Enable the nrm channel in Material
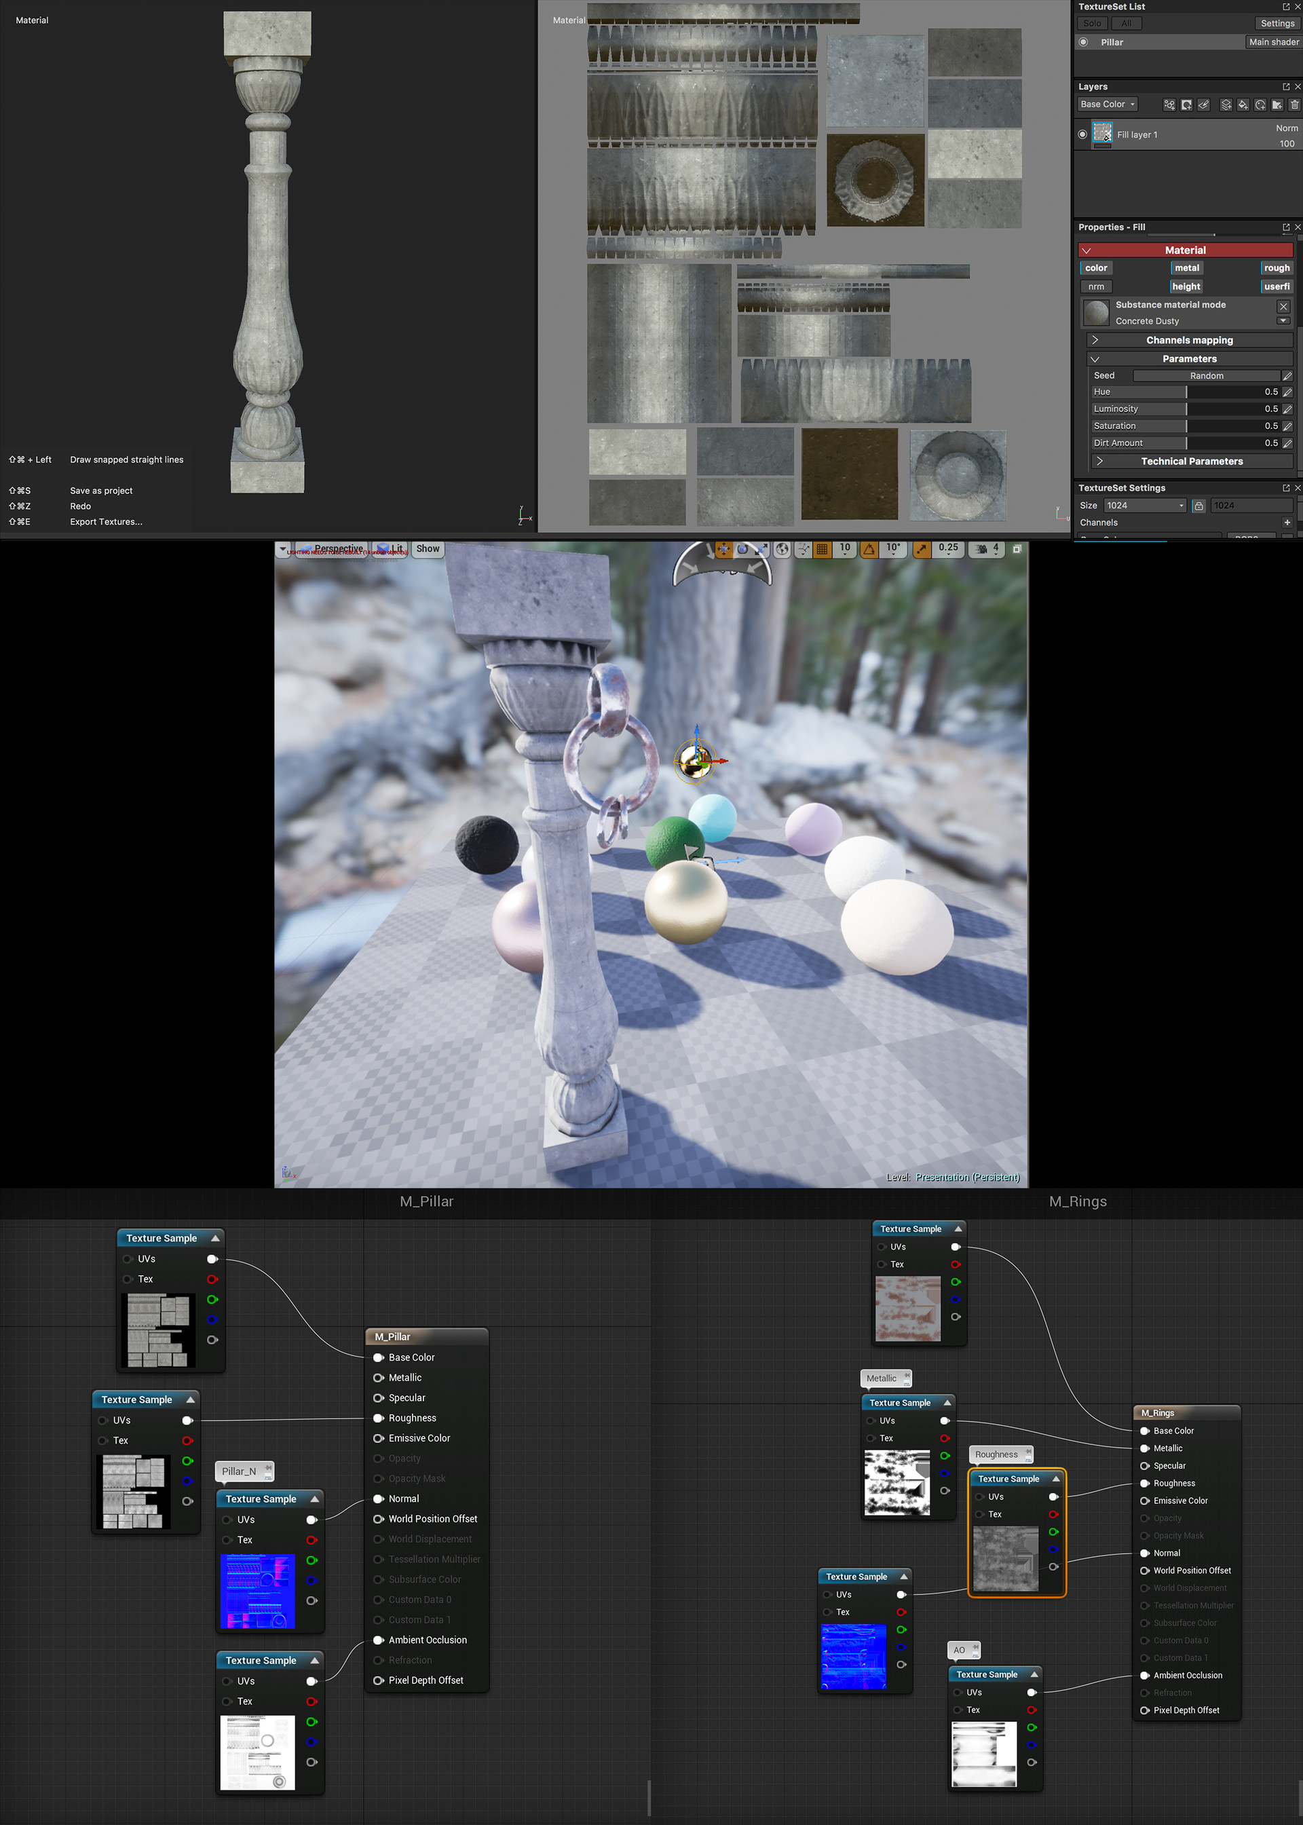 (x=1096, y=286)
